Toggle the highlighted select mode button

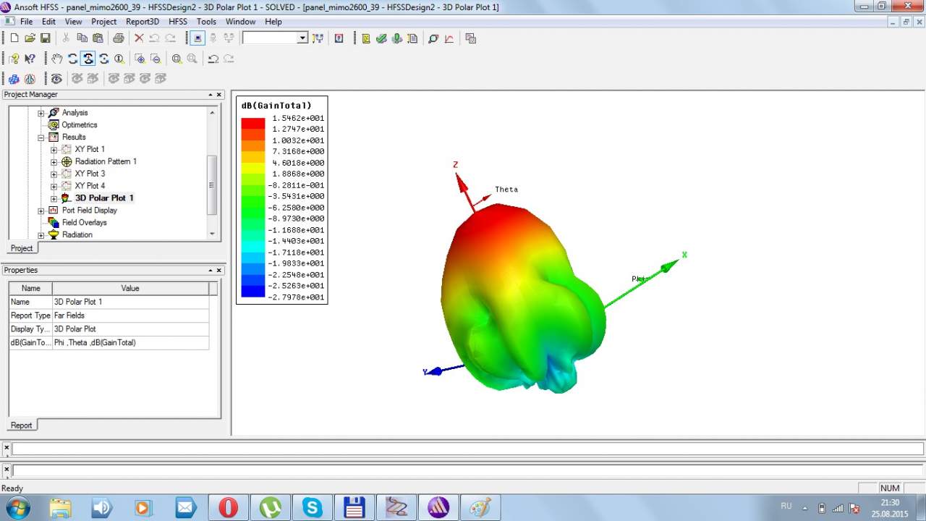coord(197,38)
